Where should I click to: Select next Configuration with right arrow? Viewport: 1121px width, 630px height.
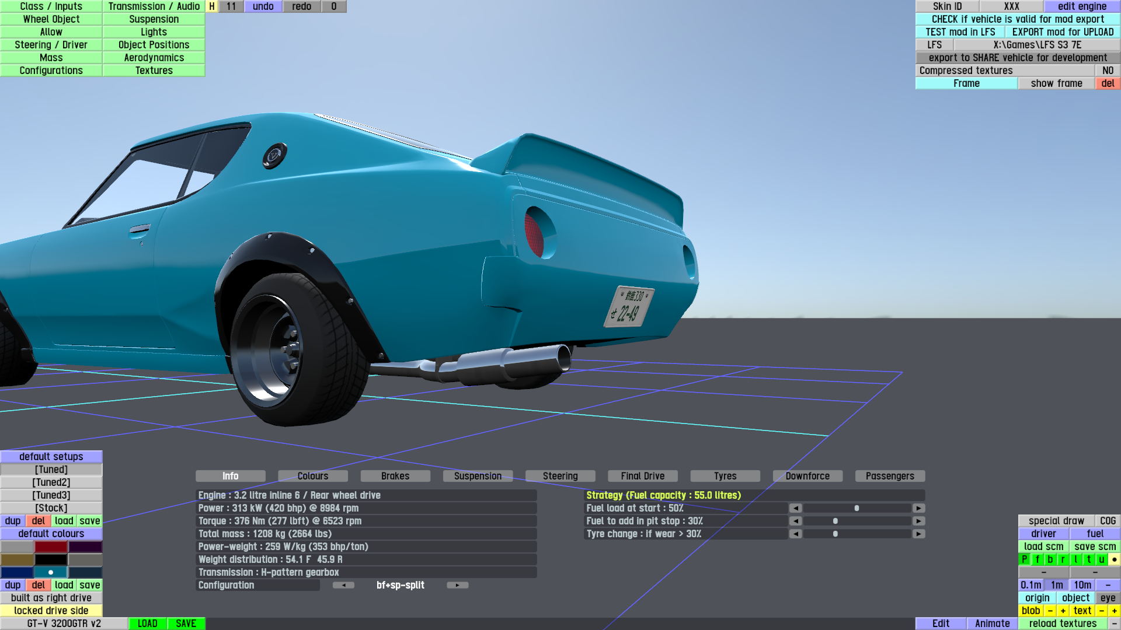457,585
